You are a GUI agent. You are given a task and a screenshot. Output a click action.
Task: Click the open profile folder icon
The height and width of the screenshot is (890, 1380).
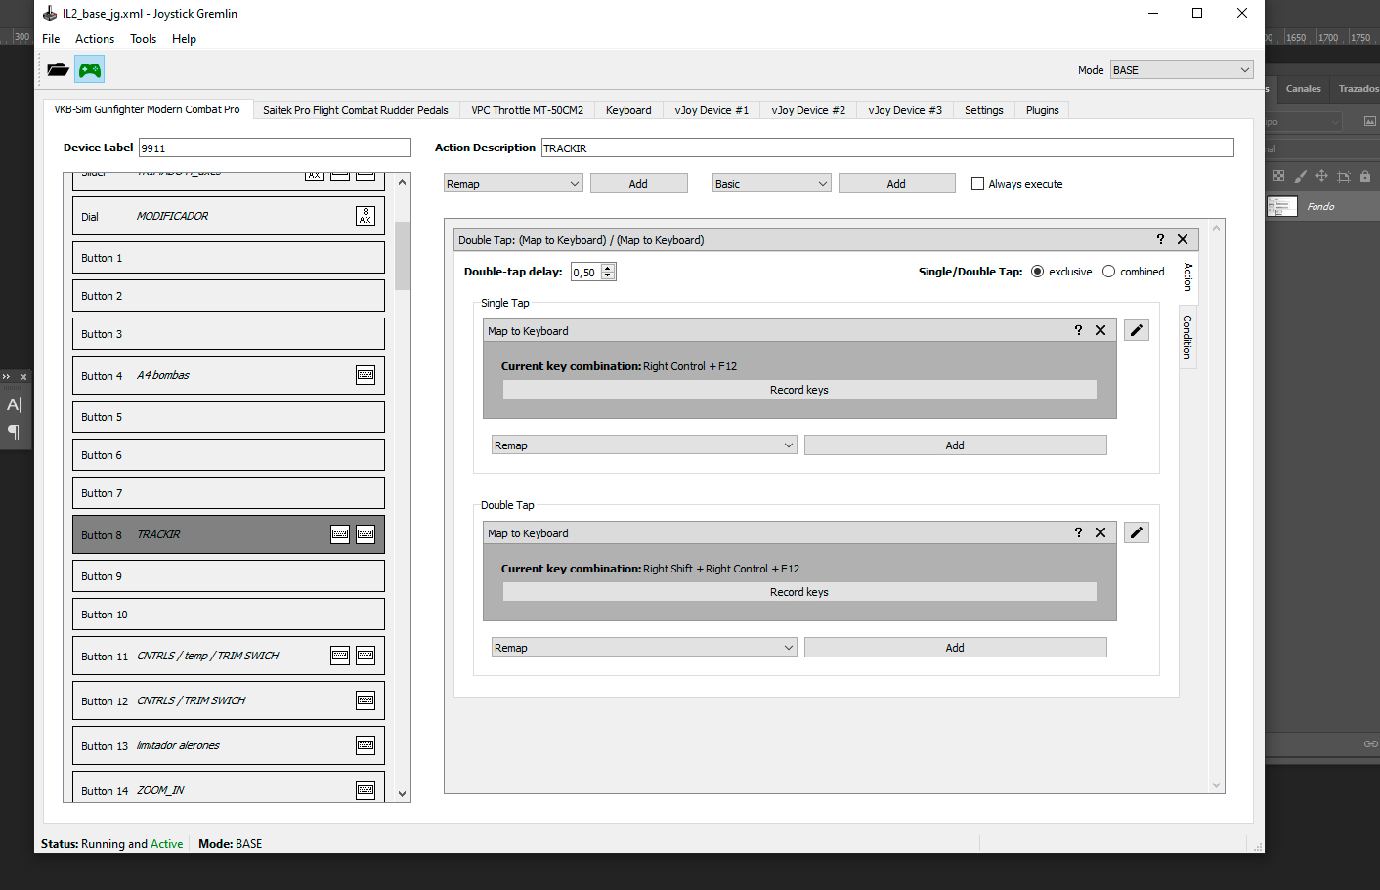59,69
